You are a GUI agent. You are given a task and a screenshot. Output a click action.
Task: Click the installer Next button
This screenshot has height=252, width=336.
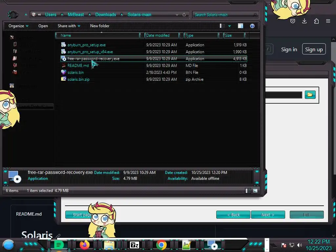point(268,215)
